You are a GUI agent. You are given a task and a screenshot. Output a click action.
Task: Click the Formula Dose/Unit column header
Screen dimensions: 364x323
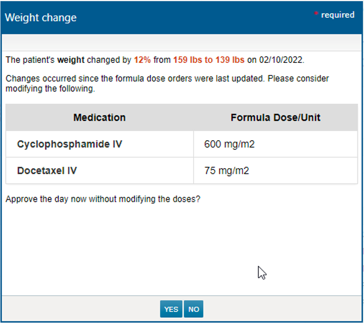(x=275, y=118)
